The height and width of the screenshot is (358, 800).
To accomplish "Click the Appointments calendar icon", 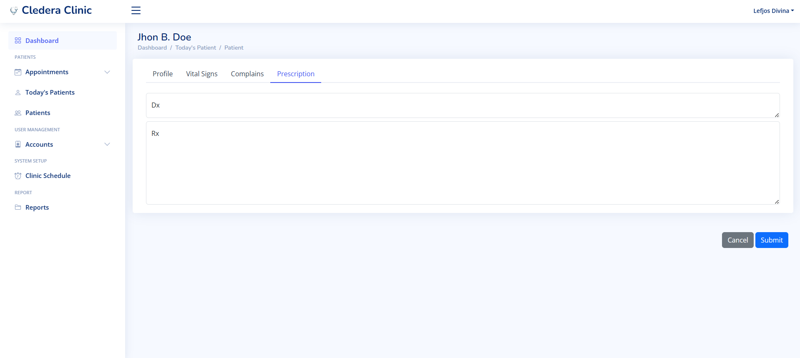I will (x=18, y=72).
